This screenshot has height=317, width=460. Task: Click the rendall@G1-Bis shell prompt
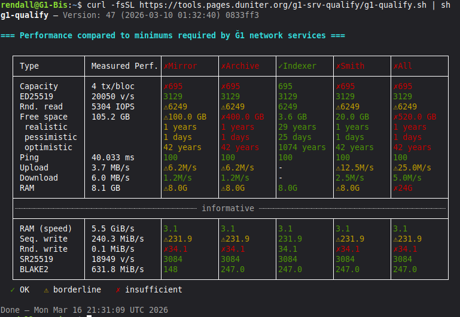[36, 5]
